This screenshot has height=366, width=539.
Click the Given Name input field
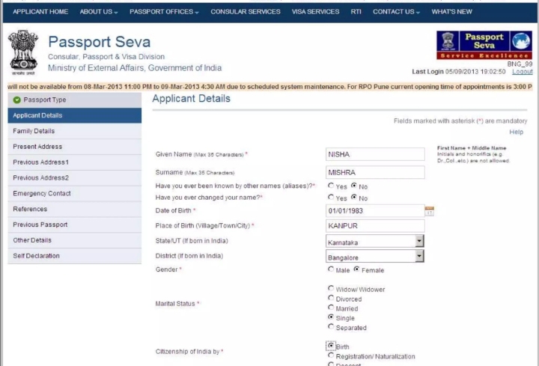click(x=375, y=154)
